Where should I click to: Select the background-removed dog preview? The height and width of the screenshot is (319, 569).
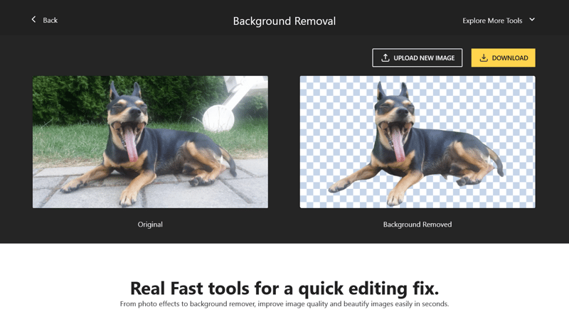pos(418,141)
